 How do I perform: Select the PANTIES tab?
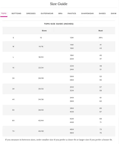tap(72, 14)
